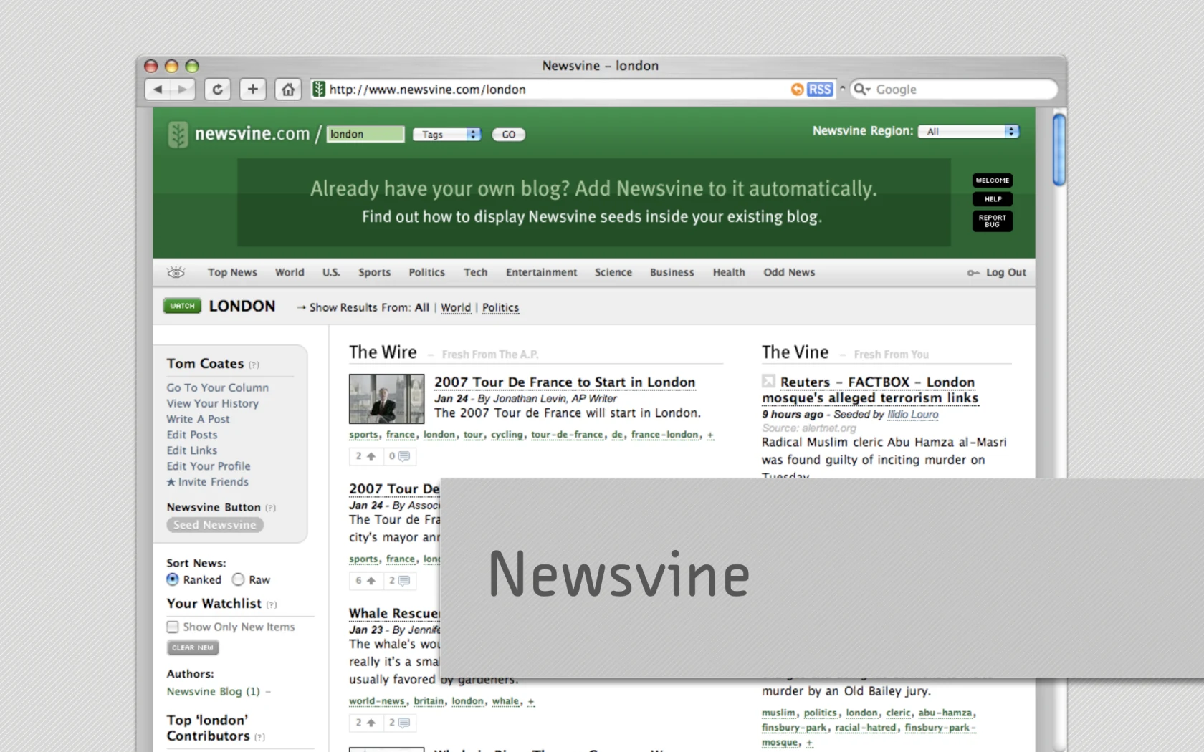
Task: Open Go To Your Column link
Action: click(x=218, y=387)
